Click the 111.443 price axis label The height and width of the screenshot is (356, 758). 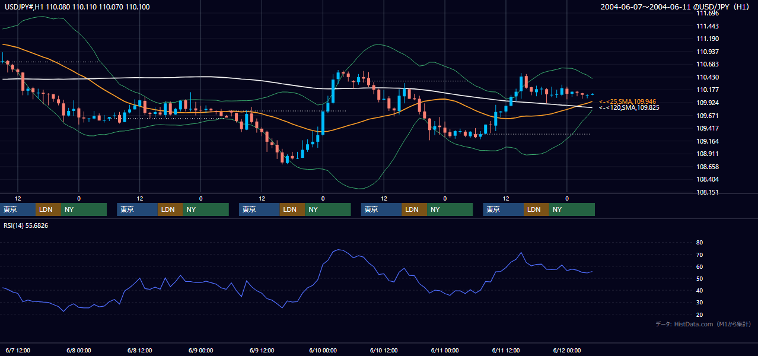click(708, 26)
